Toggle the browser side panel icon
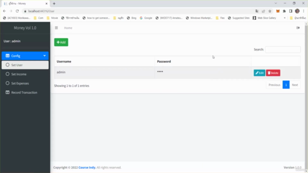 pos(291,11)
